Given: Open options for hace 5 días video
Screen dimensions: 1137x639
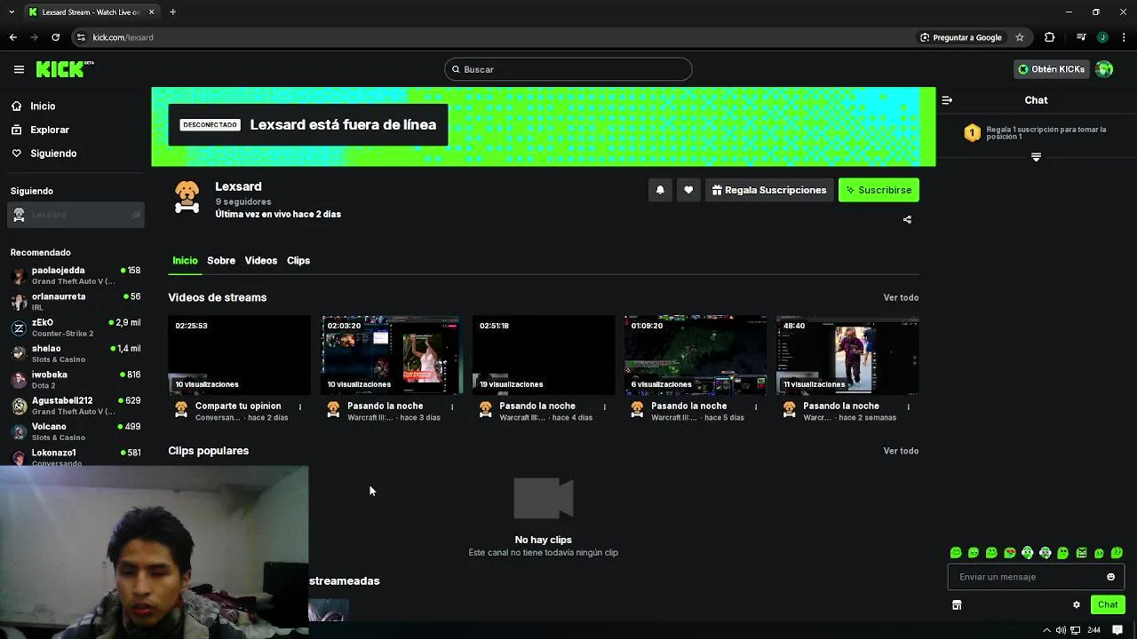Looking at the screenshot, I should pyautogui.click(x=756, y=406).
